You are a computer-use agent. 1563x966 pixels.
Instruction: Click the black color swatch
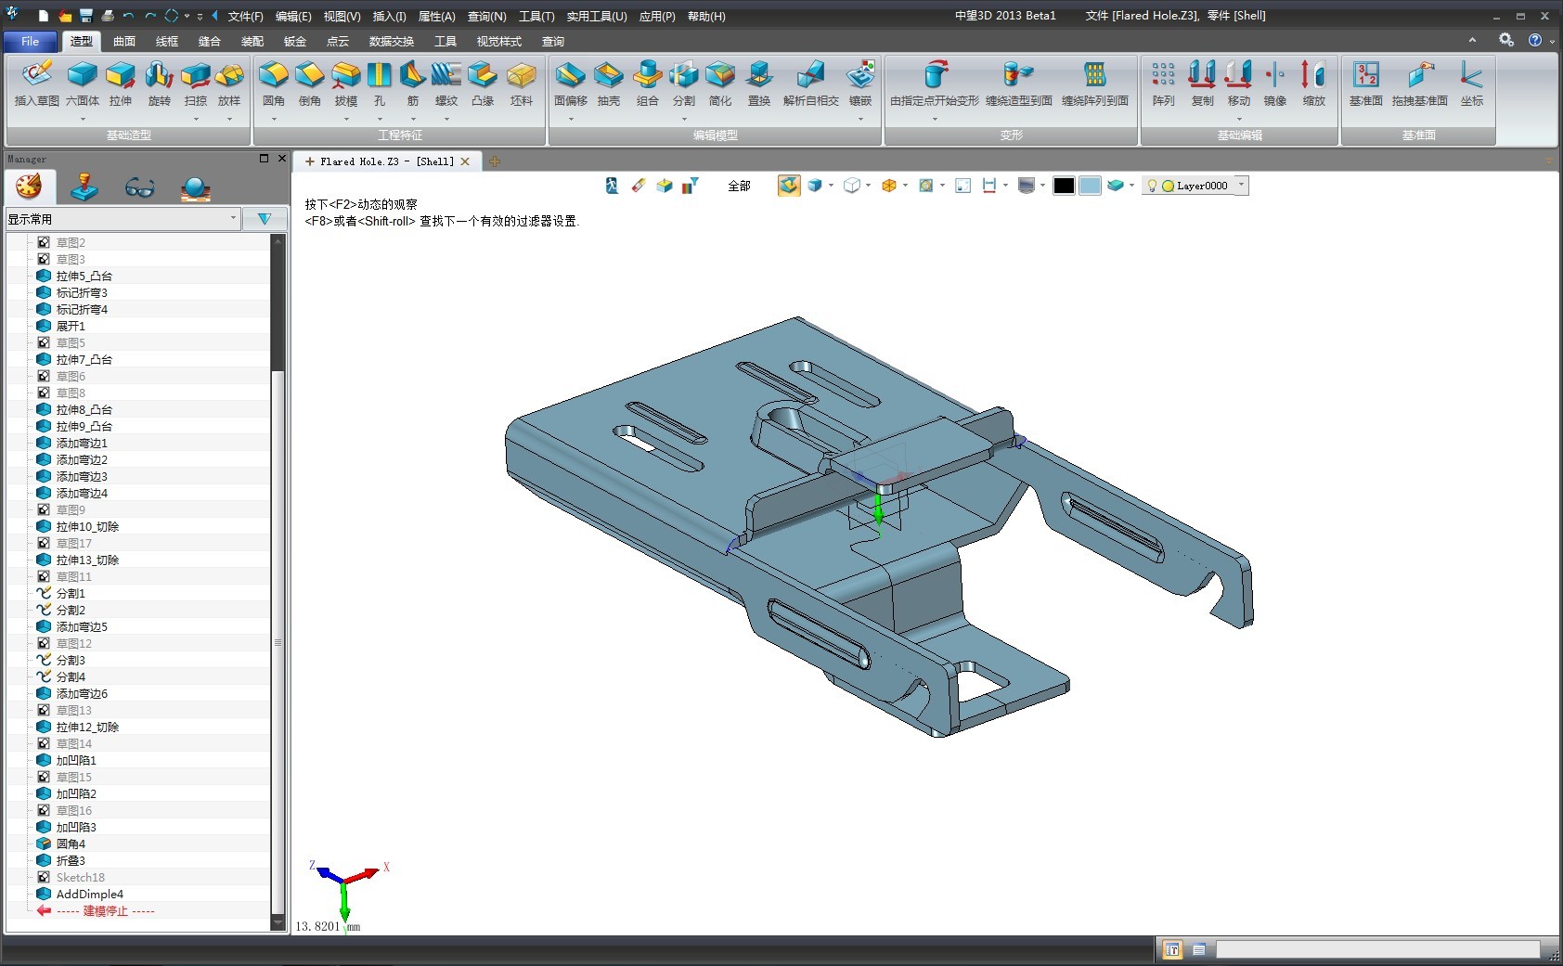1064,186
